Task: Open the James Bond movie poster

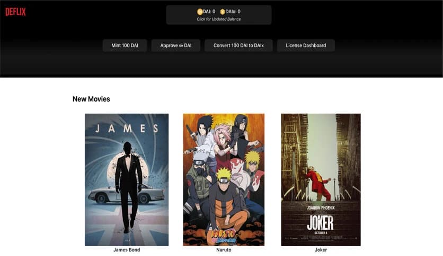Action: (x=127, y=180)
